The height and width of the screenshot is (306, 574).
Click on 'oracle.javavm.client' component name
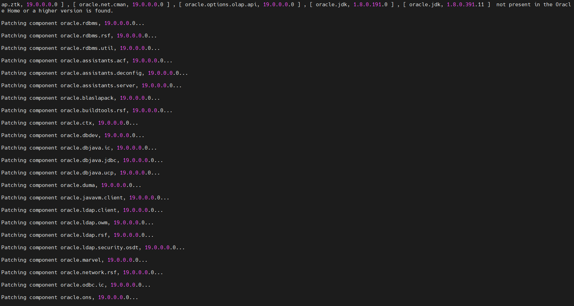pyautogui.click(x=92, y=198)
